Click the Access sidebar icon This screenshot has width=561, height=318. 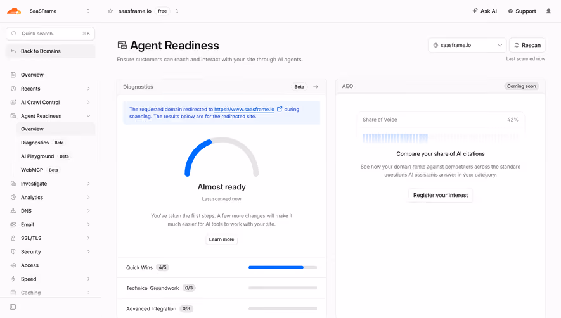coord(13,265)
